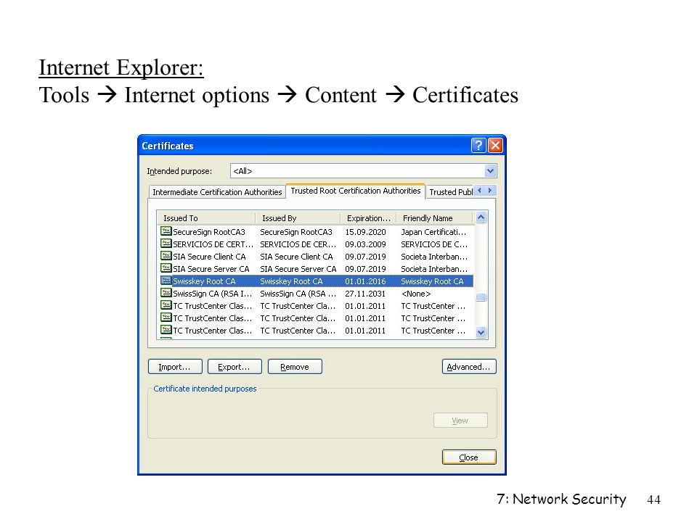Sort by the Friendly Name column header
Image resolution: width=697 pixels, height=522 pixels.
click(434, 218)
